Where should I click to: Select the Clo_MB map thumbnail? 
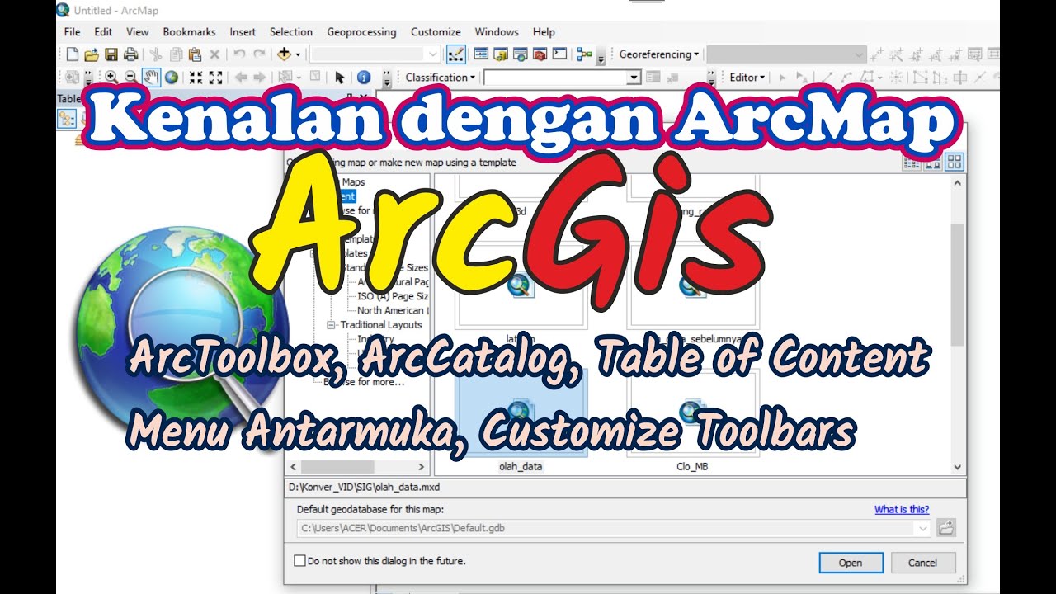point(692,421)
